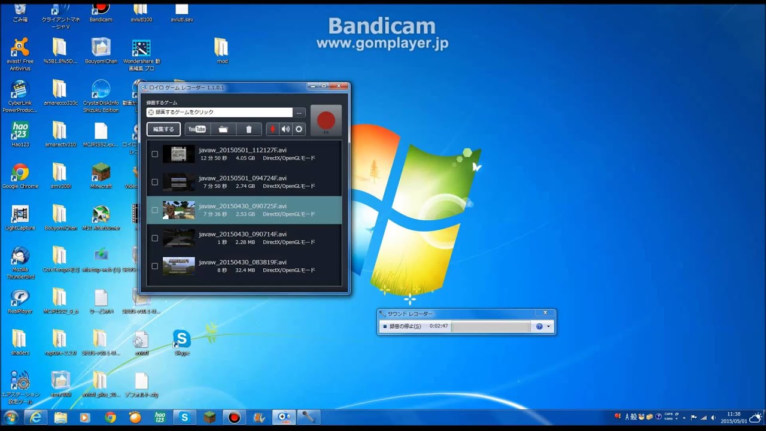Open the YouTube upload icon in the recorder
This screenshot has width=766, height=431.
point(197,129)
